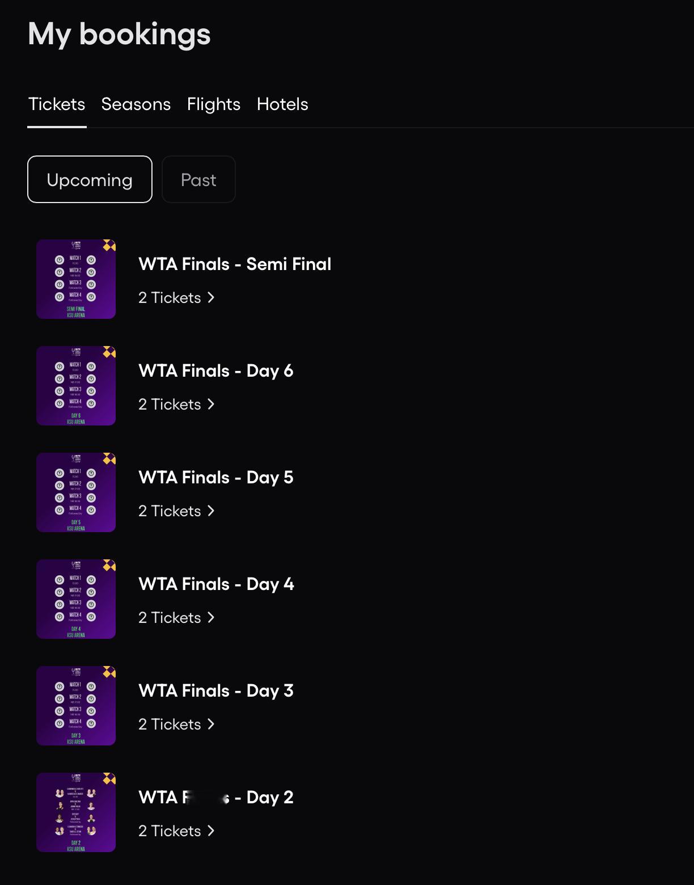Click the WTA Finals Day 6 poster
Screen dimensions: 694x885
pyautogui.click(x=76, y=386)
